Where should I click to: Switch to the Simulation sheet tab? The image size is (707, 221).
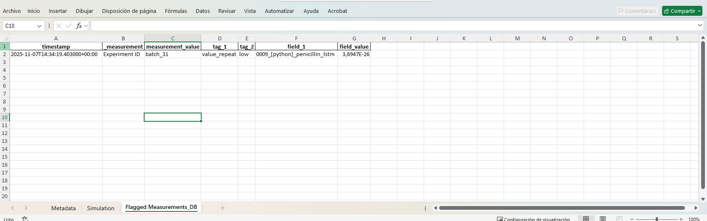click(100, 208)
